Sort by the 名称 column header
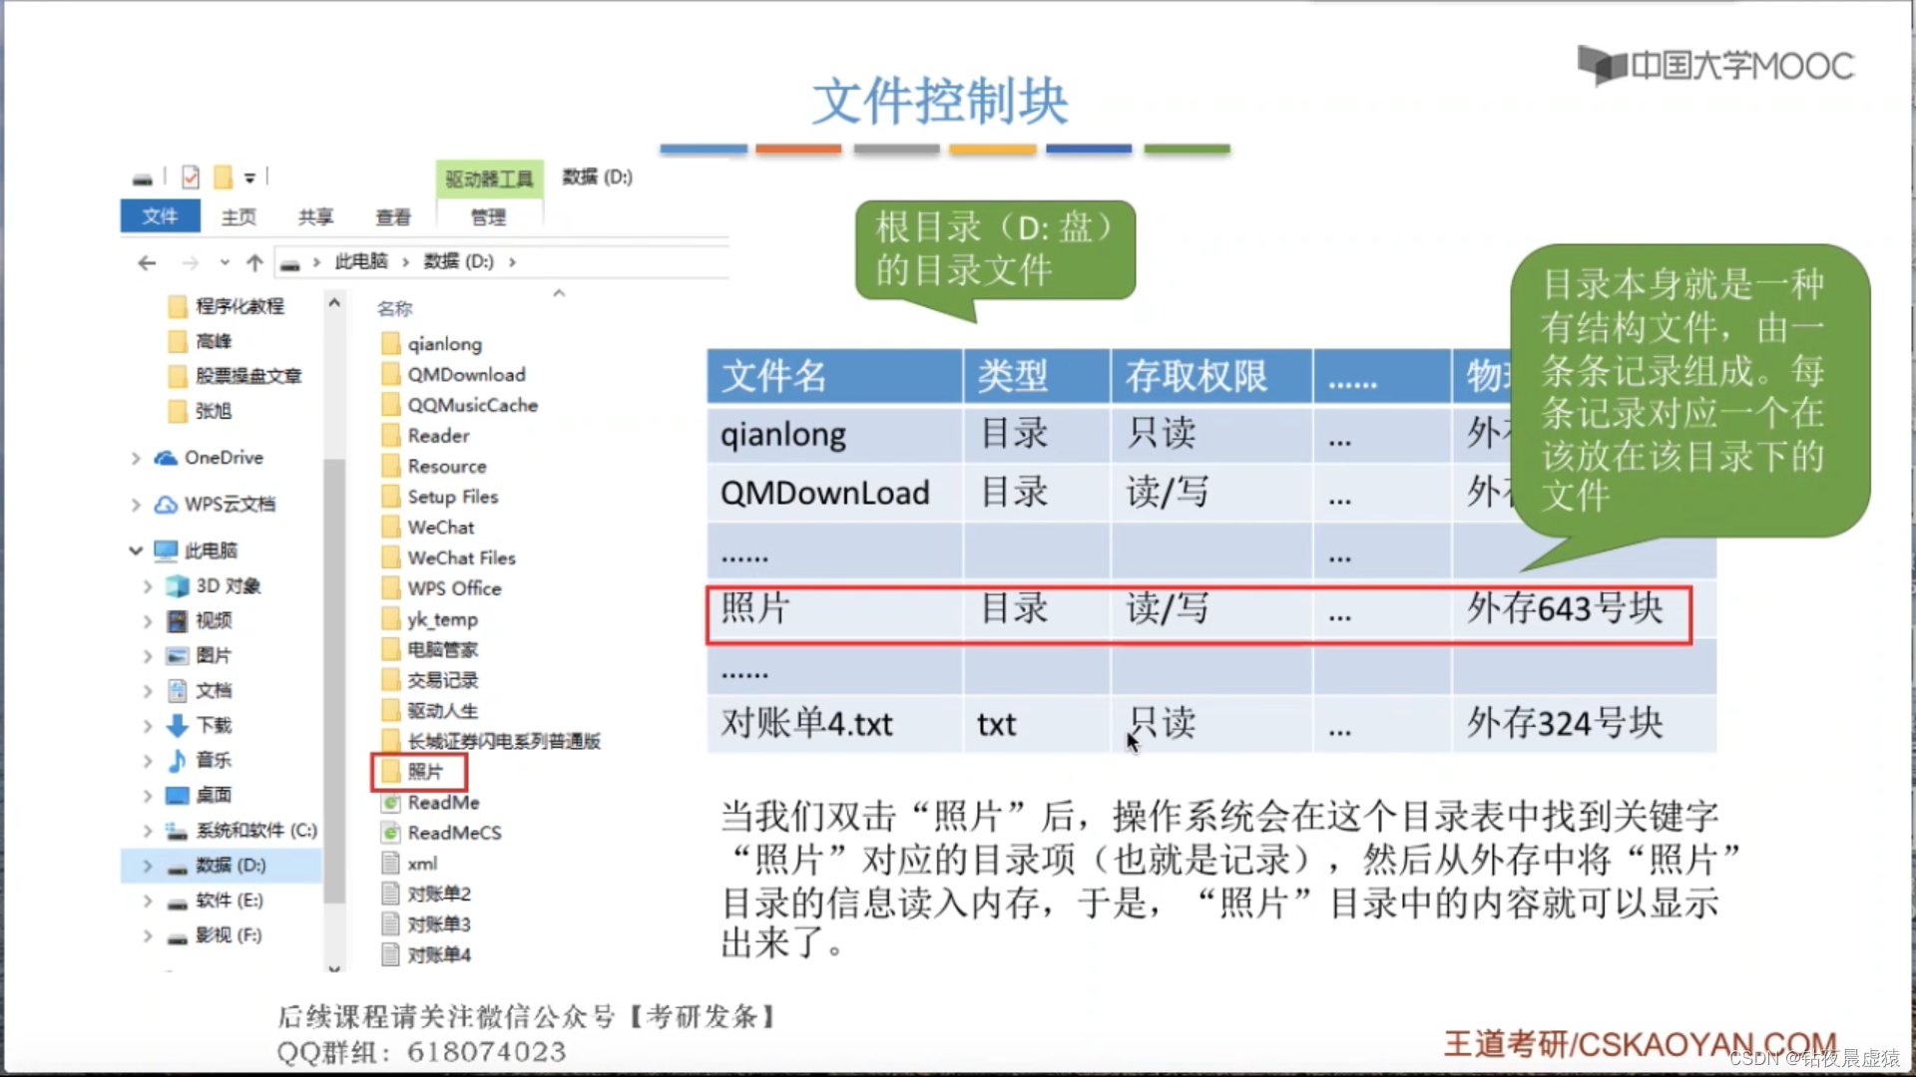The width and height of the screenshot is (1916, 1077). (395, 308)
